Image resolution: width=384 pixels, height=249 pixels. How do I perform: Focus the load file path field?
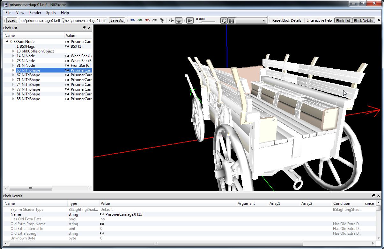(x=40, y=20)
